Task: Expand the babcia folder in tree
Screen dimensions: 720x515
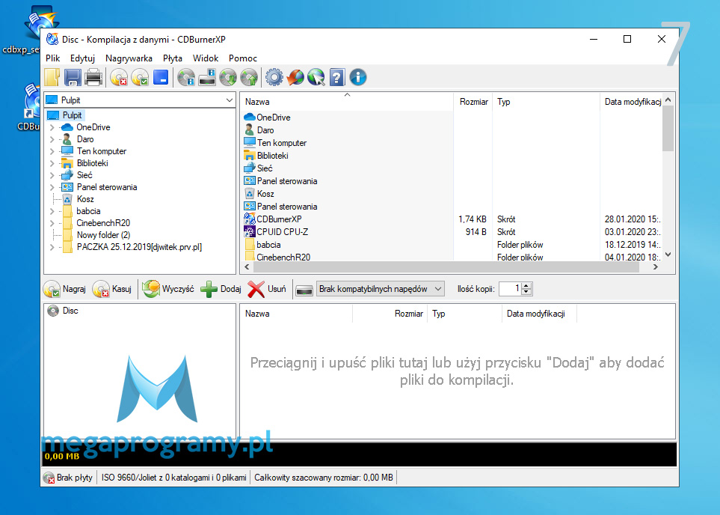Action: [52, 211]
